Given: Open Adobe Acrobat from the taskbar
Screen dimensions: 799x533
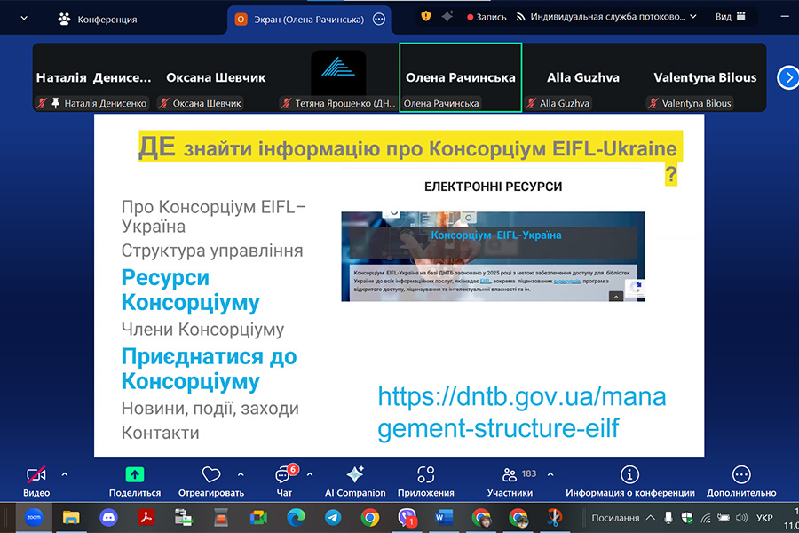Looking at the screenshot, I should pos(146,518).
